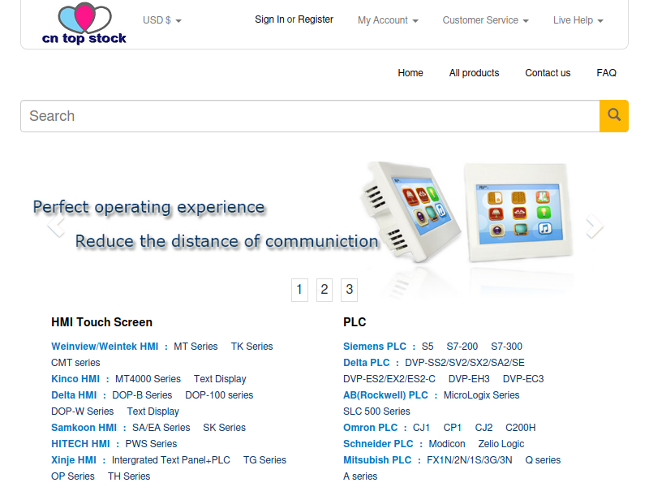Expand the My Account menu
Screen dimensions: 649x487
[x=388, y=20]
